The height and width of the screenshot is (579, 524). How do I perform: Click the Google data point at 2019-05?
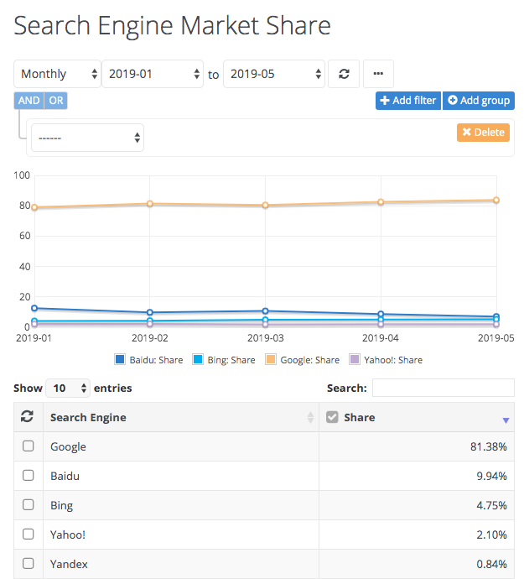(496, 201)
